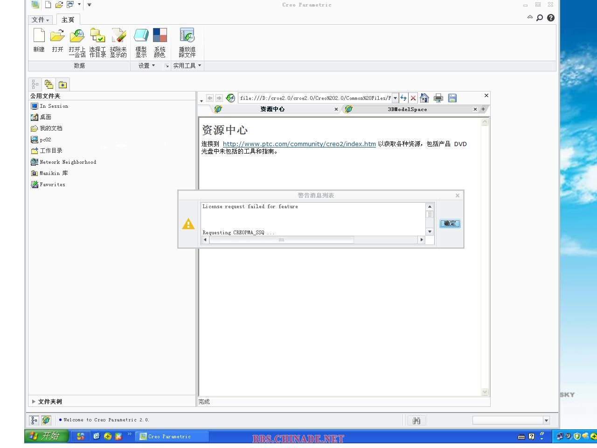Expand the 实用工具 (Utilities) group dropdown
Viewport: 597px width, 448px height.
(187, 66)
